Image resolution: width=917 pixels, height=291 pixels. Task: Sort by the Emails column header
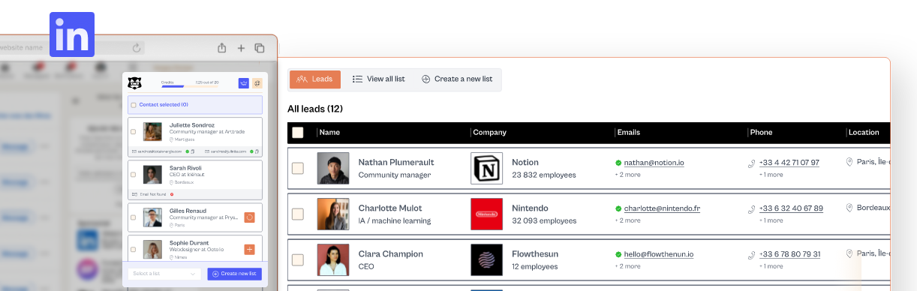pyautogui.click(x=628, y=133)
